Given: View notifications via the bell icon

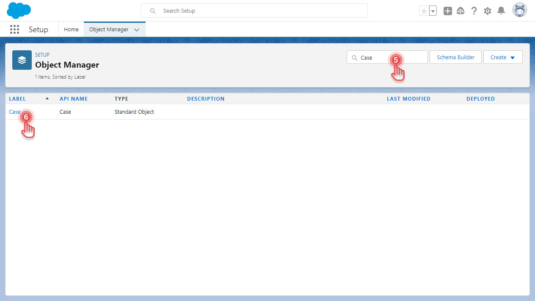Looking at the screenshot, I should (x=501, y=10).
